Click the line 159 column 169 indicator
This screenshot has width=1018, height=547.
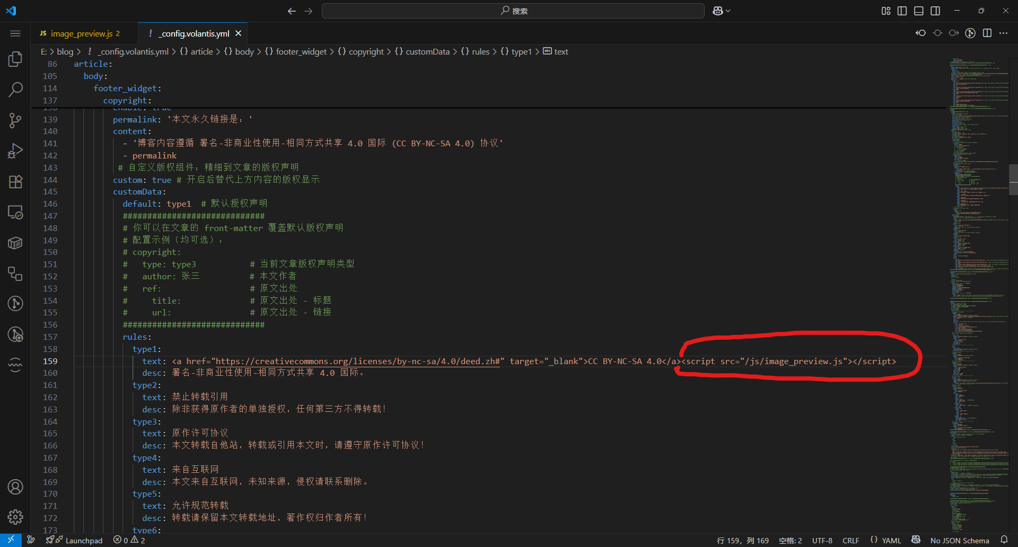pos(742,540)
